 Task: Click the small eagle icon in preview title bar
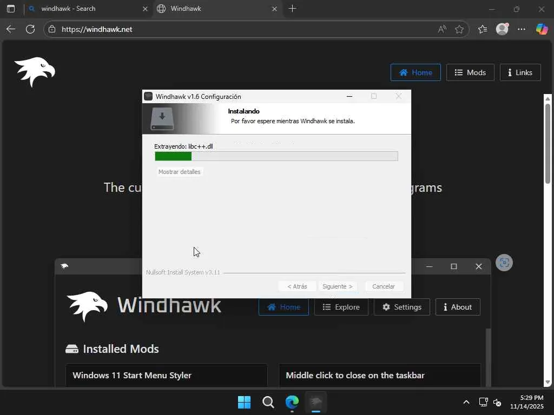pos(64,266)
